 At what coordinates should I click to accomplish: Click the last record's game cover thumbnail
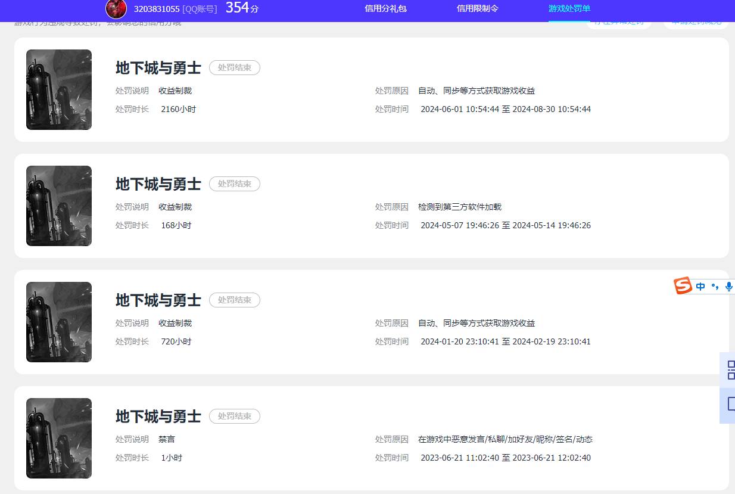pos(58,438)
